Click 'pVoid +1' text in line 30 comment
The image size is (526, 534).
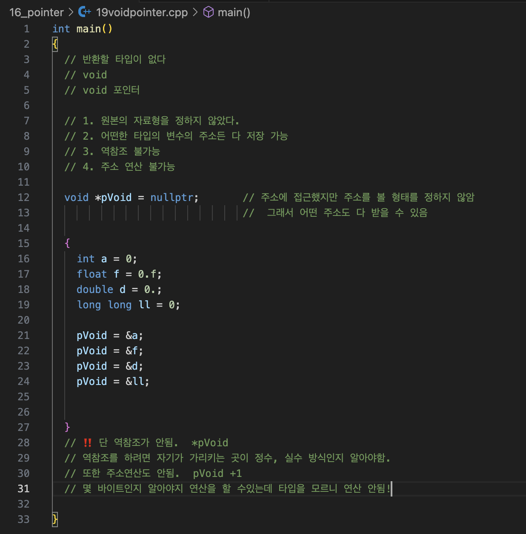217,474
